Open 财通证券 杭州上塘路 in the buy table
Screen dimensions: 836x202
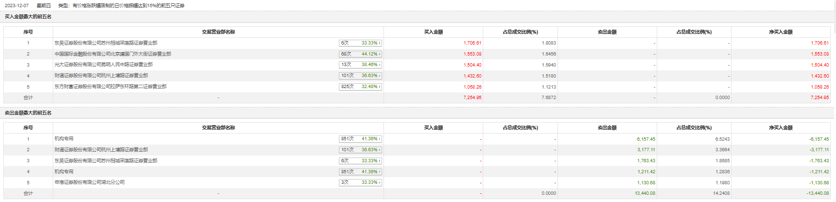pyautogui.click(x=101, y=76)
